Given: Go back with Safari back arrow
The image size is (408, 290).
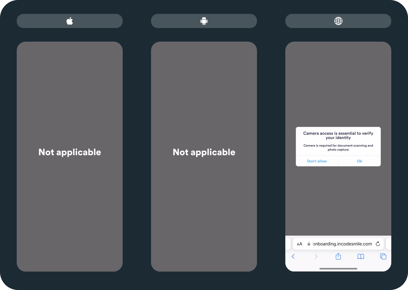Looking at the screenshot, I should click(293, 256).
